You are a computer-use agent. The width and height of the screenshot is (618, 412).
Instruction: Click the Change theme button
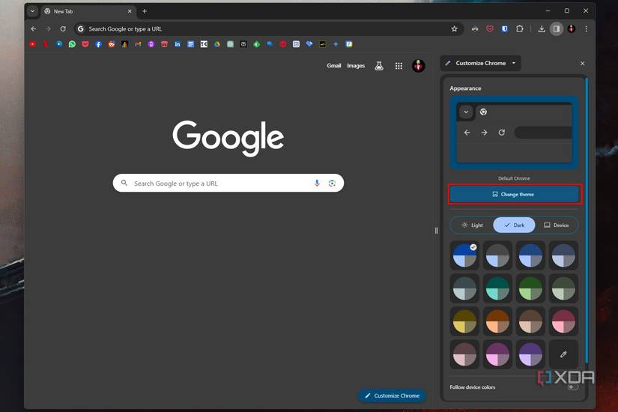point(514,194)
